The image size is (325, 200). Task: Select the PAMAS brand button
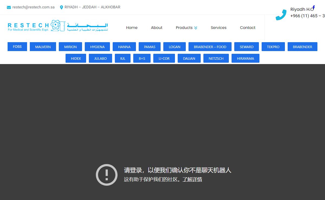coord(149,46)
